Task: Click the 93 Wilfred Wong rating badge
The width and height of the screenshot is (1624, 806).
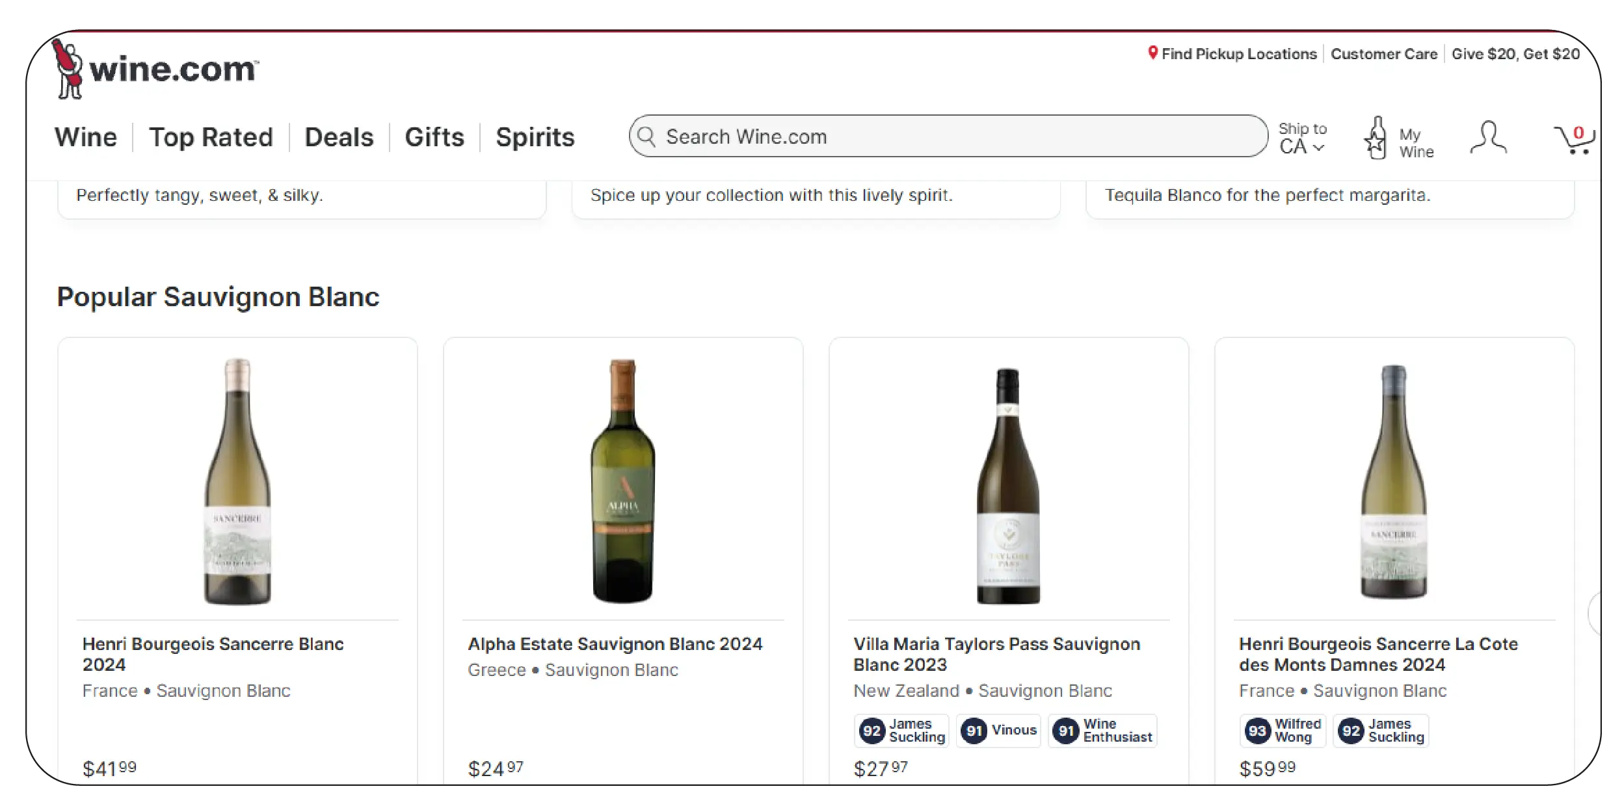Action: click(x=1283, y=731)
